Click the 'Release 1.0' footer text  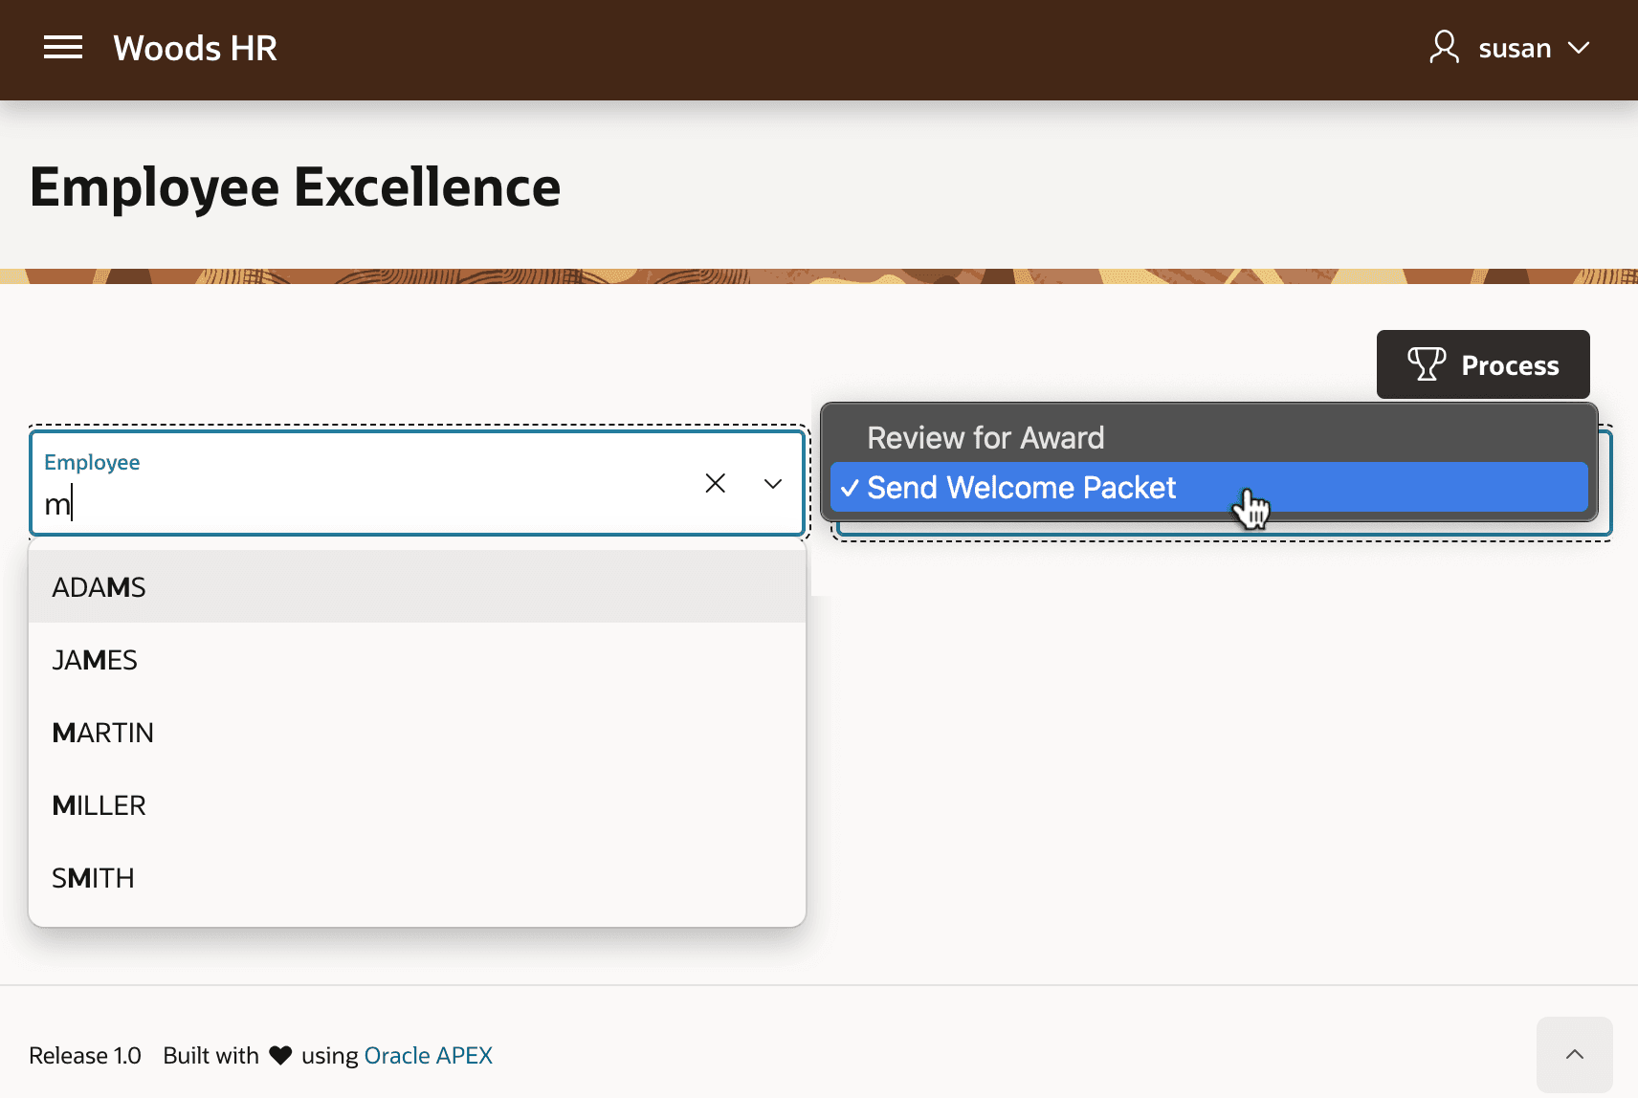coord(85,1055)
